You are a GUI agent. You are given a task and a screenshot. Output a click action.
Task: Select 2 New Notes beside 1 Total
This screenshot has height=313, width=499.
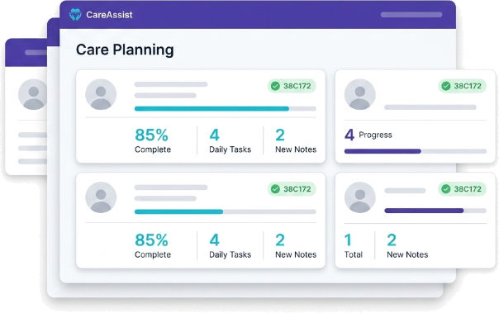click(407, 246)
